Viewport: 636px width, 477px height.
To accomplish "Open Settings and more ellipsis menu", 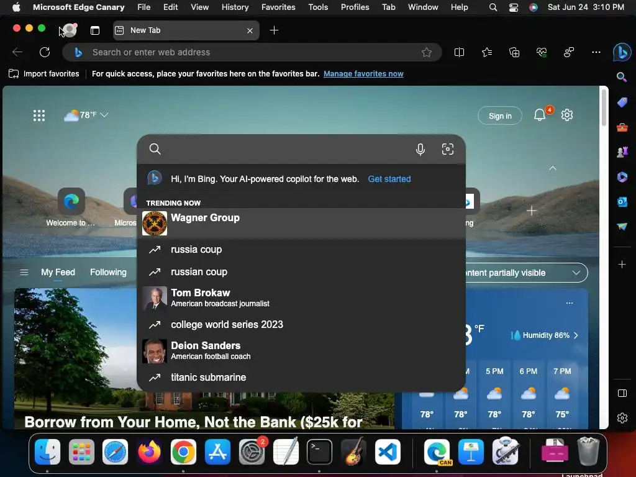I will 596,52.
